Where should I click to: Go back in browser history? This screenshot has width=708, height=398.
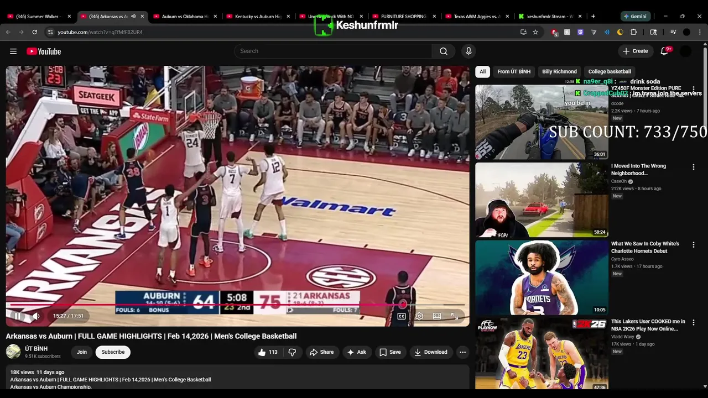tap(8, 32)
